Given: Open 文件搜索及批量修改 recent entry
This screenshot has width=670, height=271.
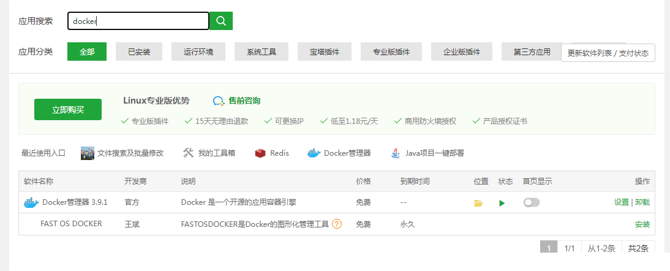Looking at the screenshot, I should coord(130,153).
